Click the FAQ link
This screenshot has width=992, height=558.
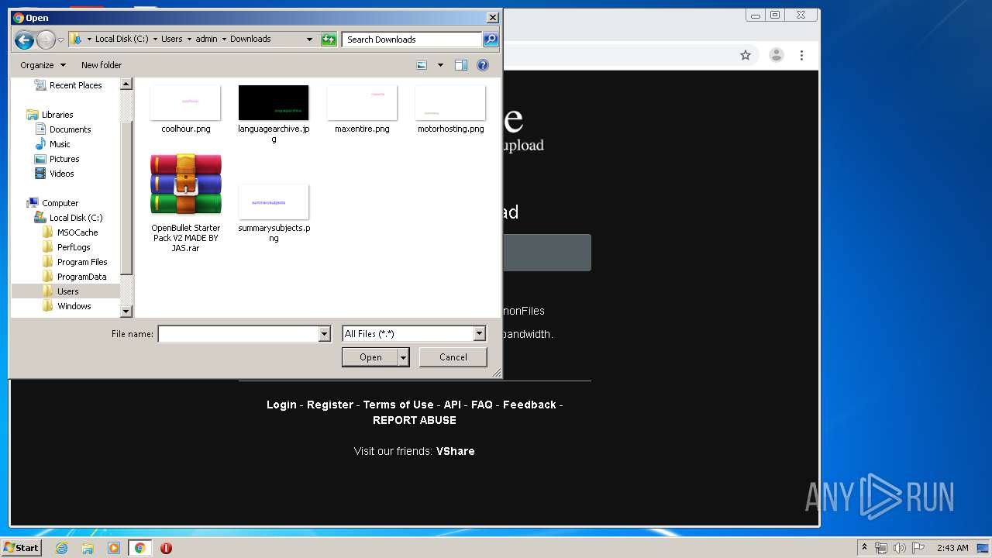pos(482,405)
